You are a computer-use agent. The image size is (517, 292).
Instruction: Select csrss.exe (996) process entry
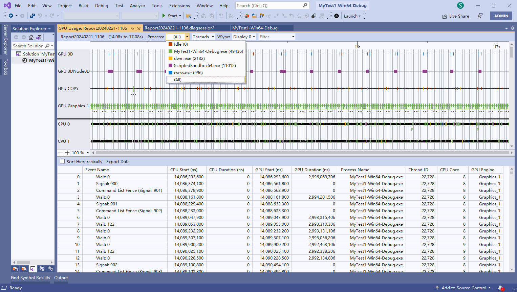pyautogui.click(x=206, y=73)
